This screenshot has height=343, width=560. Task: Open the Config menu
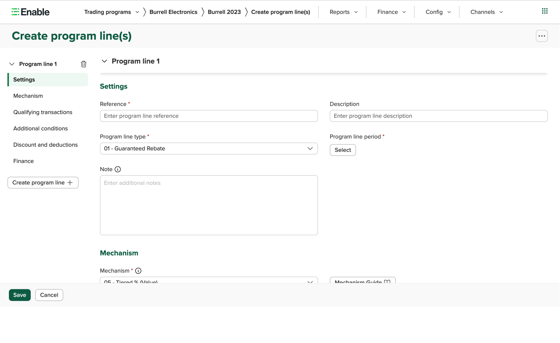438,12
